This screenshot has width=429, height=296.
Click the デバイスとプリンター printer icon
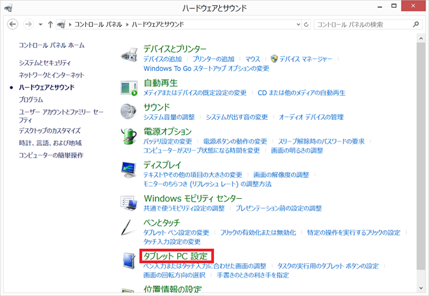(x=129, y=54)
